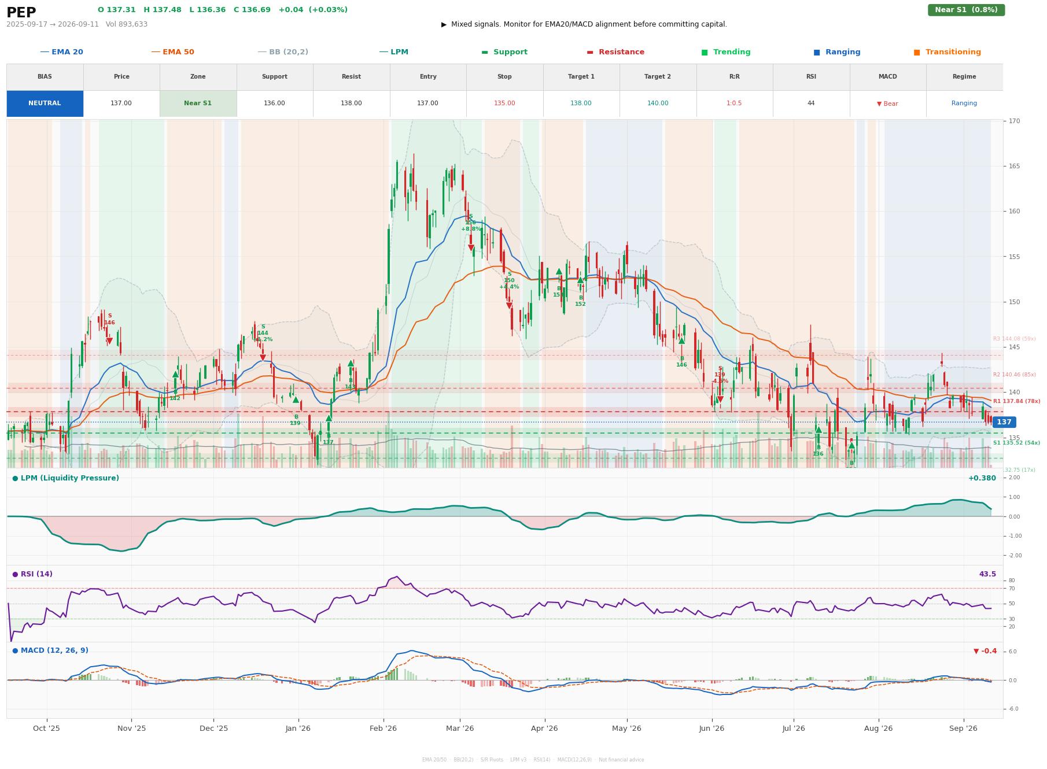The height and width of the screenshot is (769, 1047).
Task: Click the 136.00 Support value
Action: [274, 103]
